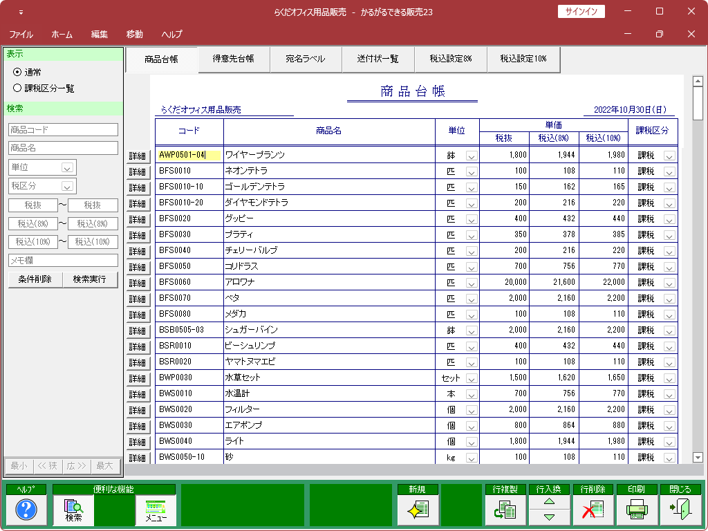Open tax class dropdown for アロワナ row
The width and height of the screenshot is (708, 531).
click(x=669, y=283)
